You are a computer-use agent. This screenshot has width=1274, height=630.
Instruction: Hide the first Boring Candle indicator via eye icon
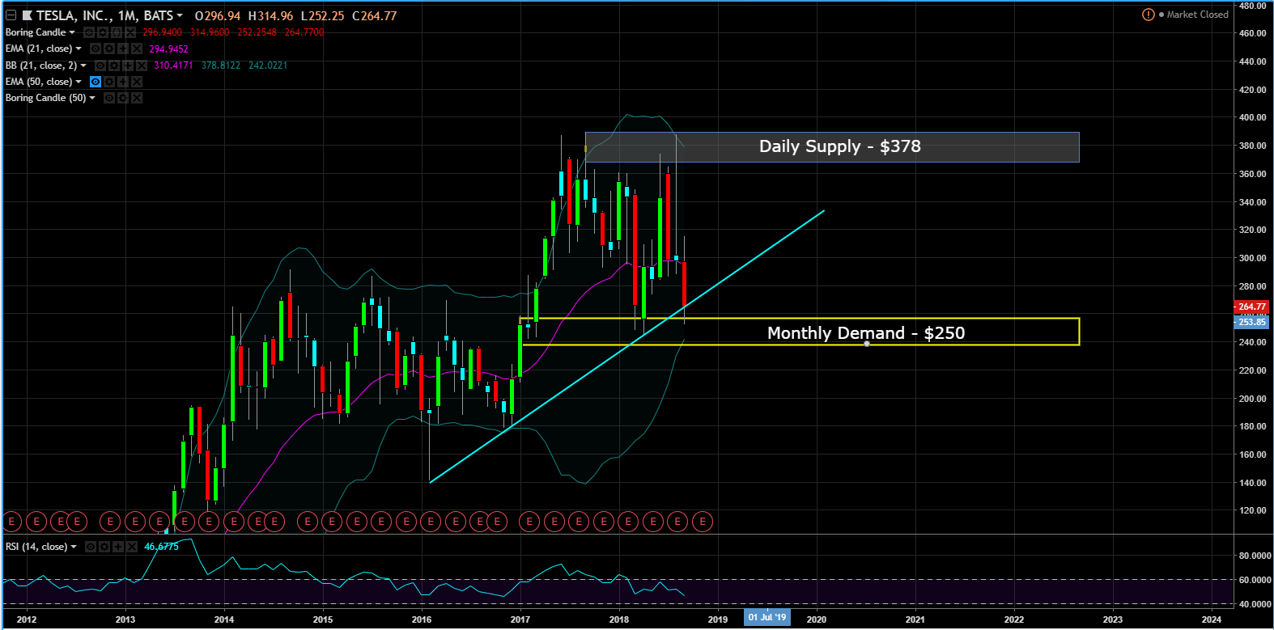click(89, 32)
